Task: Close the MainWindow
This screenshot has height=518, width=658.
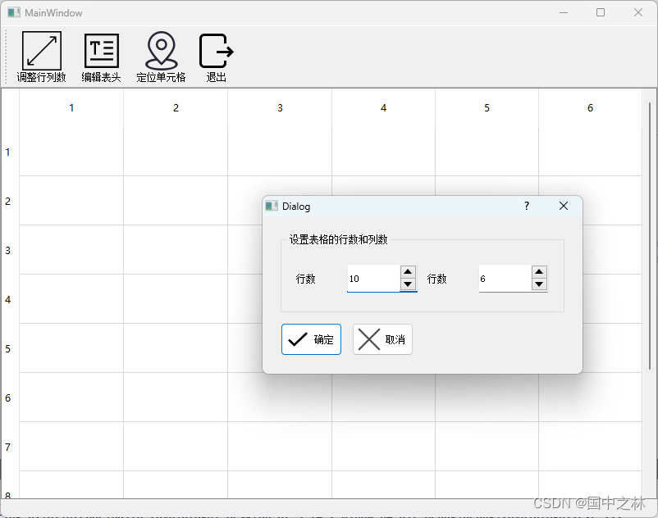Action: coord(637,12)
